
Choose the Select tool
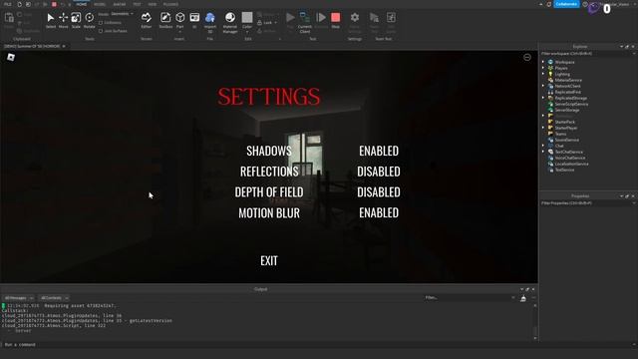point(51,20)
